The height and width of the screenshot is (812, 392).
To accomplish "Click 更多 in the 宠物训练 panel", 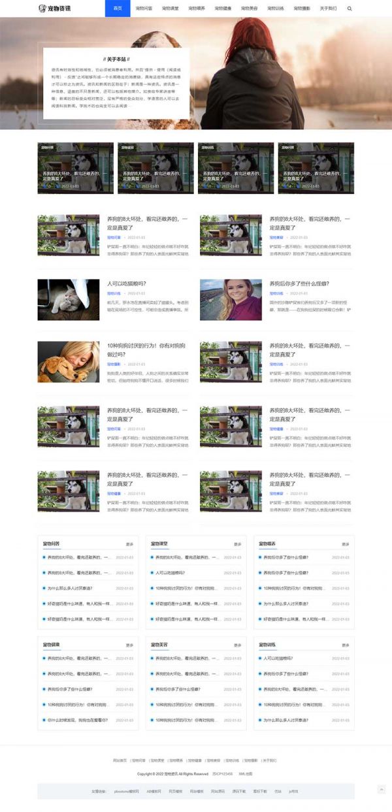I will click(346, 645).
